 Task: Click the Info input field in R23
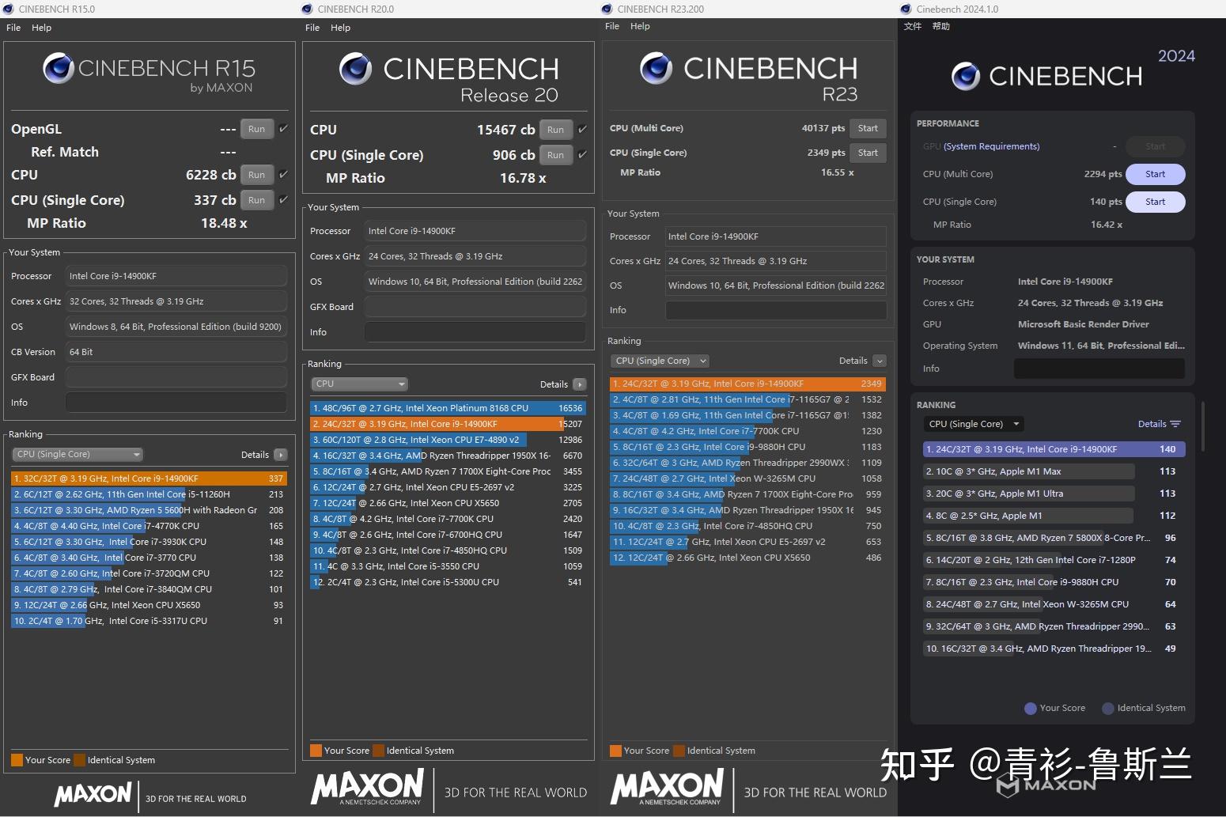point(776,310)
